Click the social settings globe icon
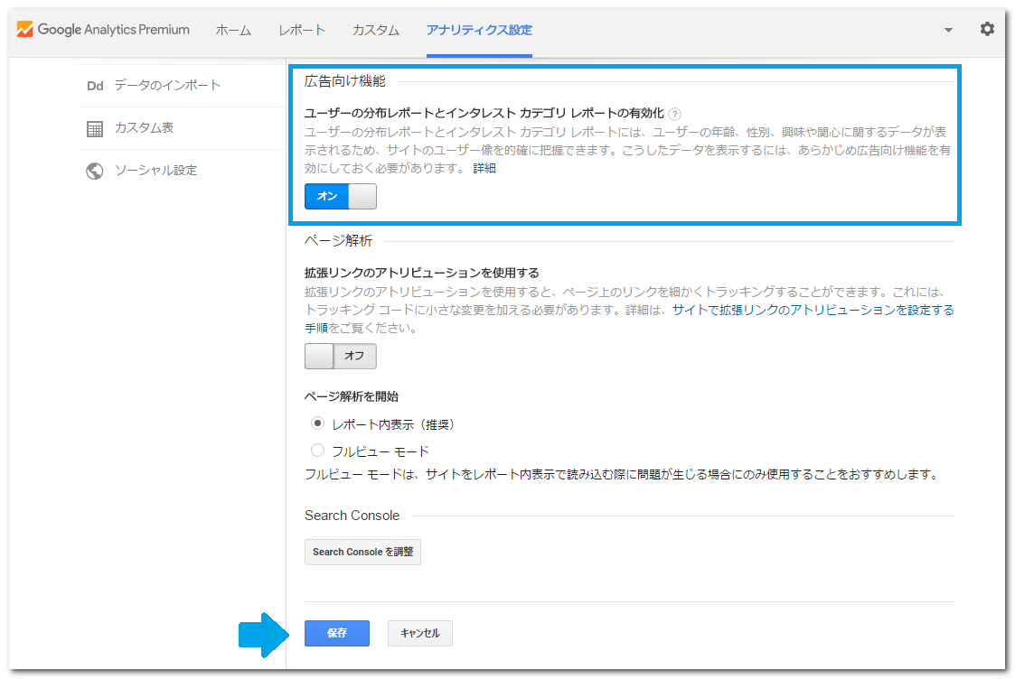This screenshot has width=1015, height=679. [x=95, y=171]
